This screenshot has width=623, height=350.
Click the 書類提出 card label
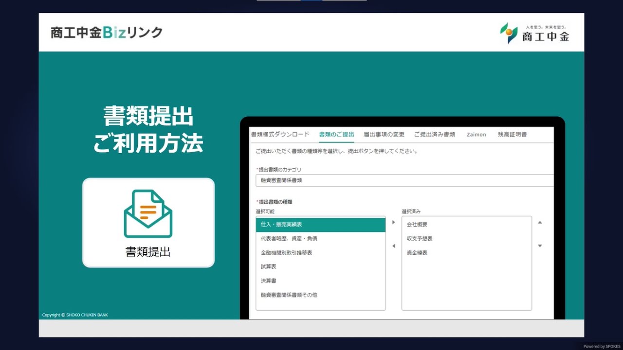click(148, 252)
